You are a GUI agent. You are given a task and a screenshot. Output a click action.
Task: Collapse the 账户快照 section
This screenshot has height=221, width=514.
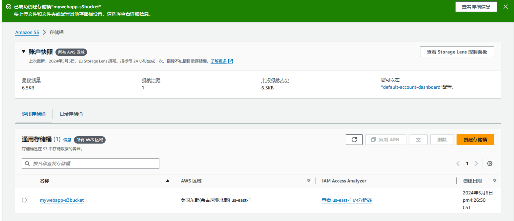pyautogui.click(x=24, y=52)
